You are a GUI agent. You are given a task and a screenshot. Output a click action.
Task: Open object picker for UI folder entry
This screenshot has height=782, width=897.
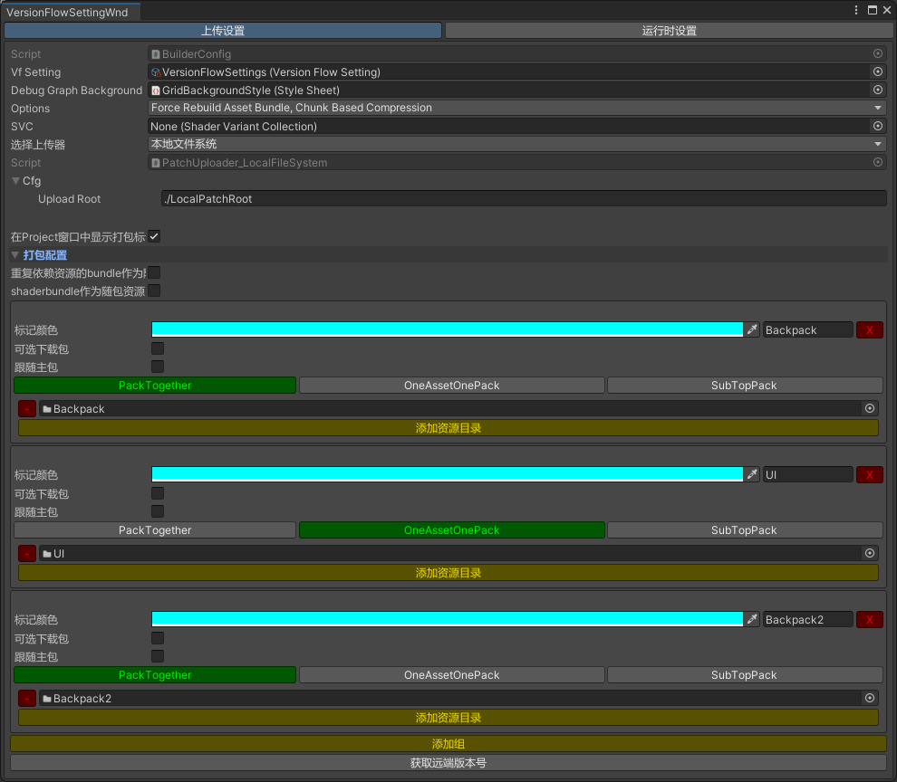pyautogui.click(x=869, y=553)
